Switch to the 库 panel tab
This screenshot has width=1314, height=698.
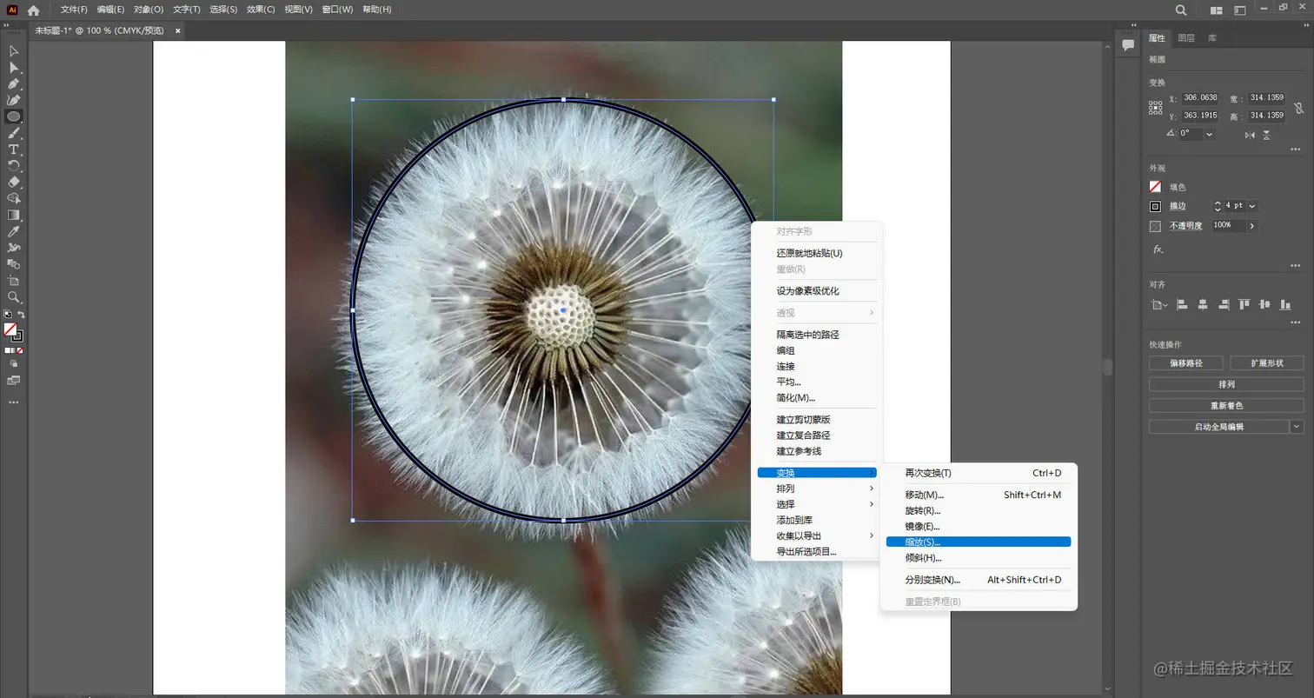(1212, 38)
